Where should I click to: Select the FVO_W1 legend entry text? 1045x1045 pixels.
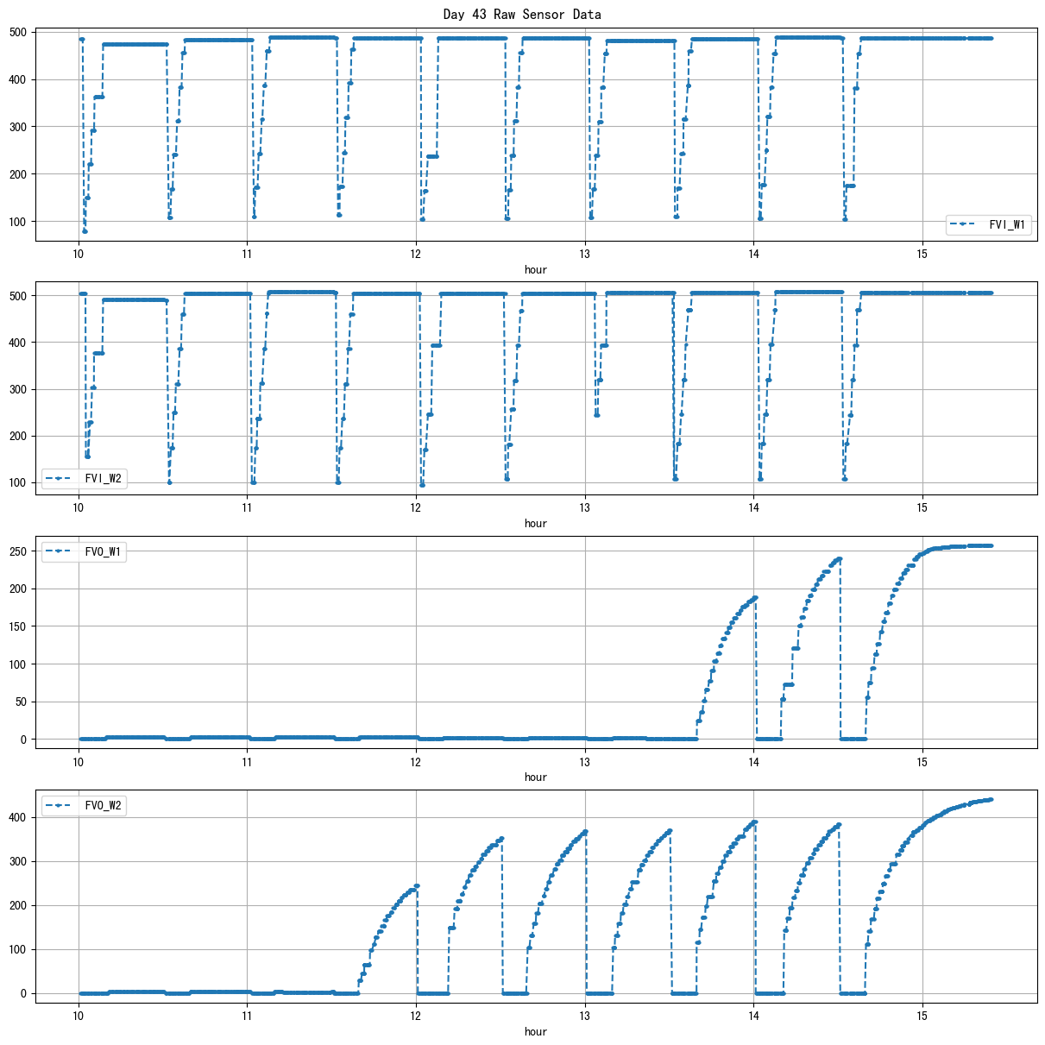pyautogui.click(x=104, y=552)
